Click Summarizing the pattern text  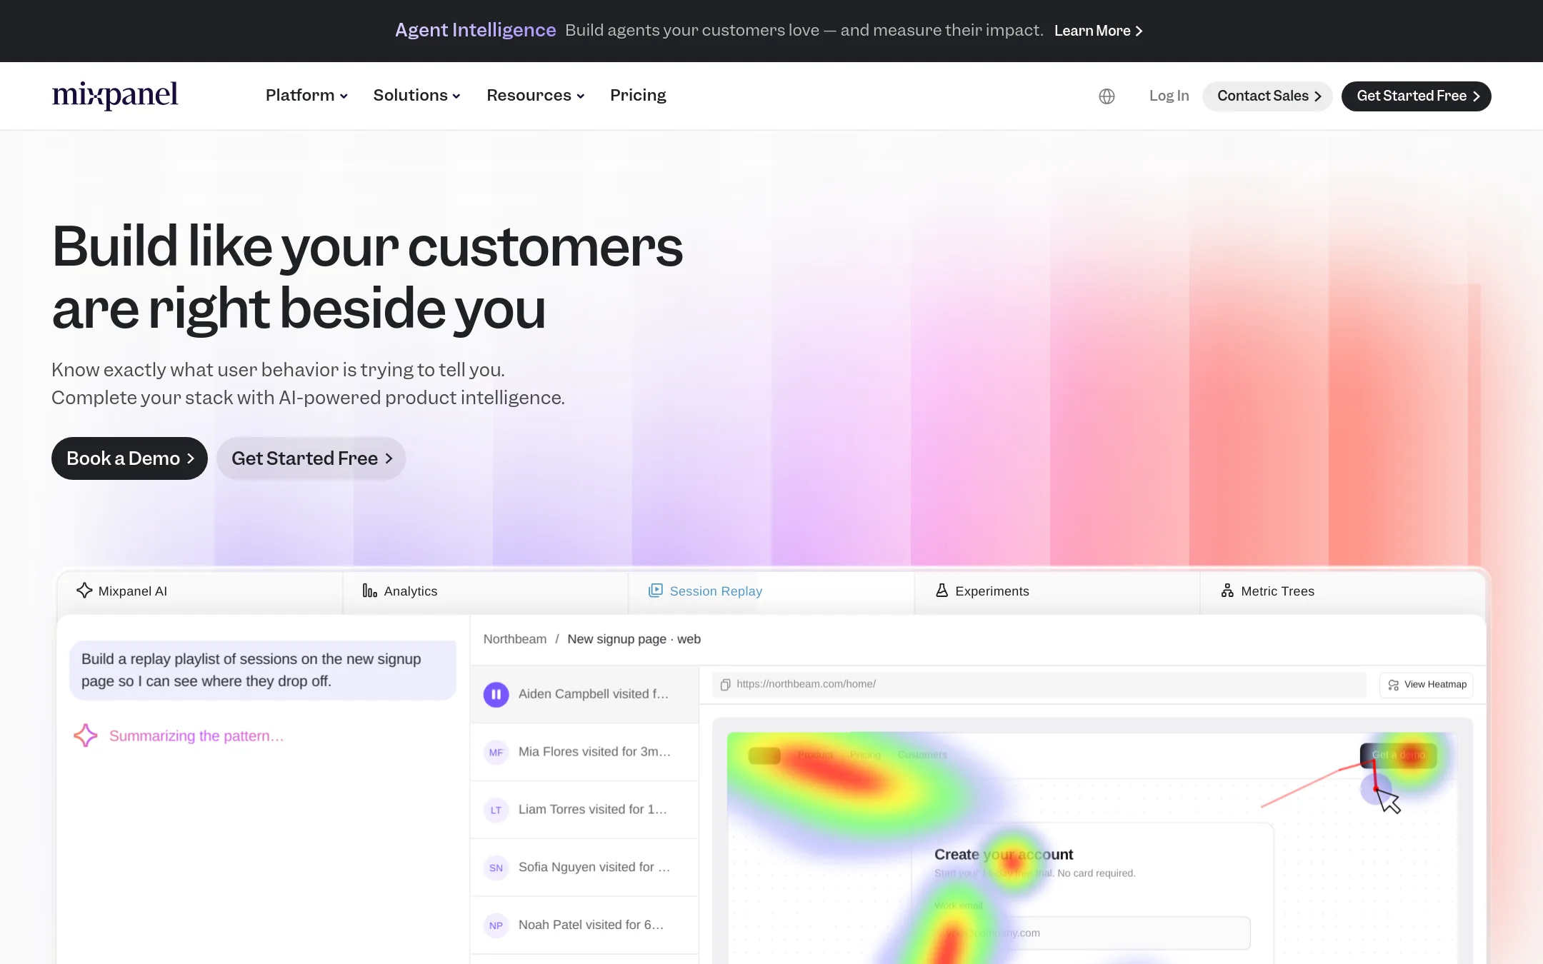[x=196, y=735]
